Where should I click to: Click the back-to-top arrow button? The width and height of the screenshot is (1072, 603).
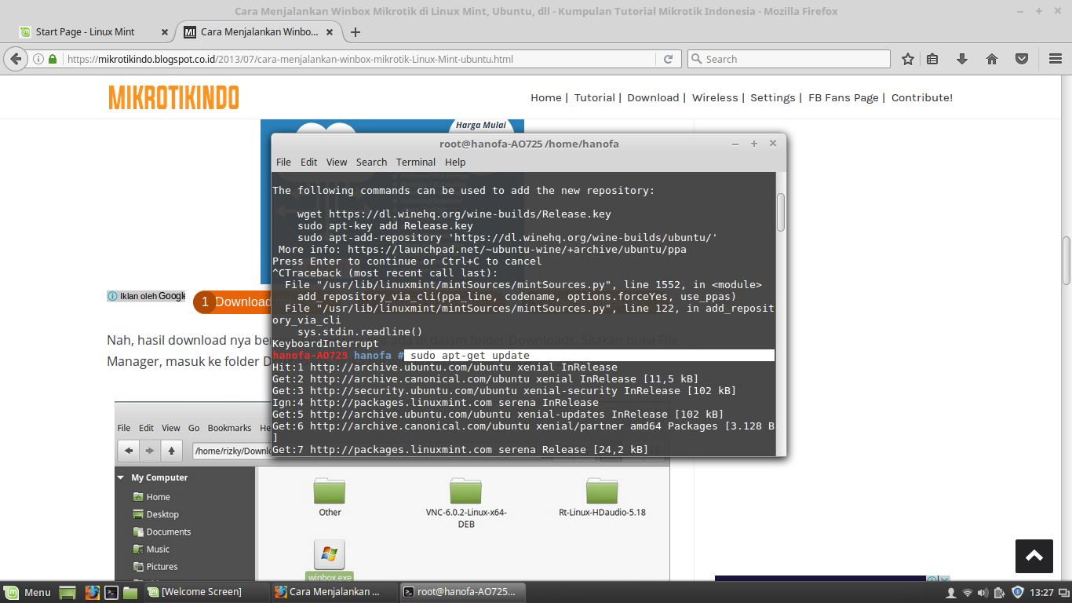[1034, 556]
